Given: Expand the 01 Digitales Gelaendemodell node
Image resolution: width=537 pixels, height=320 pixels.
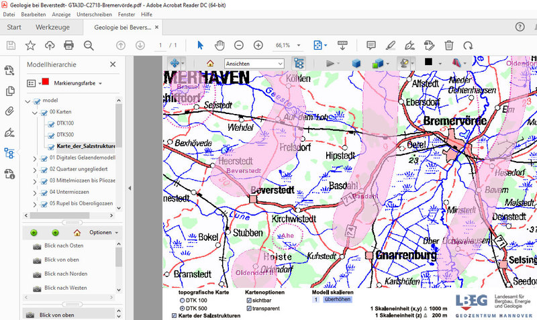Looking at the screenshot, I should point(36,158).
